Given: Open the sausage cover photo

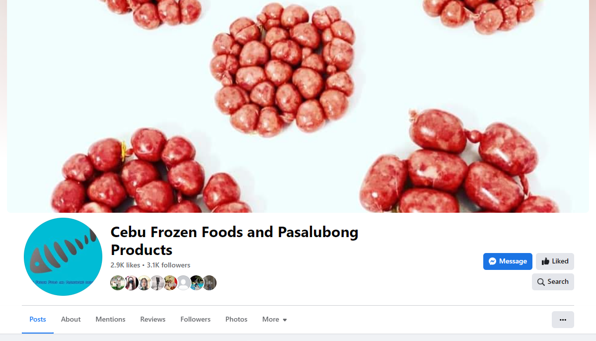Looking at the screenshot, I should click(x=298, y=106).
